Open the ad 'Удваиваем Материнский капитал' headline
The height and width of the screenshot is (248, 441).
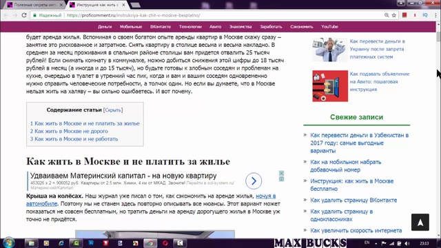(123, 176)
